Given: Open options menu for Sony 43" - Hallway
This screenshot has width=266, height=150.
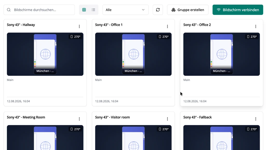Looking at the screenshot, I should [79, 26].
